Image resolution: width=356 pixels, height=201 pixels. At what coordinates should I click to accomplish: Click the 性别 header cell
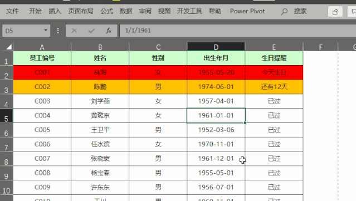point(158,58)
